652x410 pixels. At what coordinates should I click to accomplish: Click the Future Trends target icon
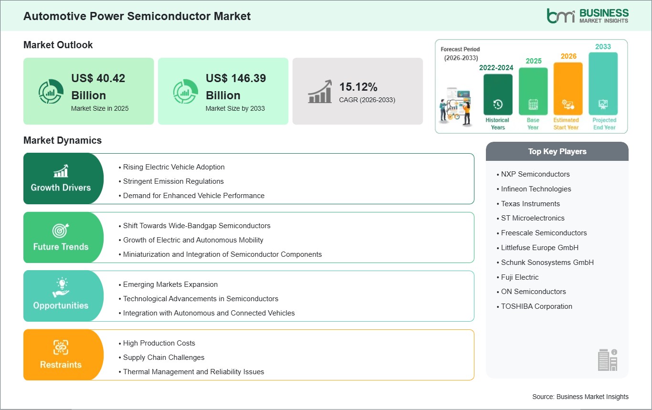61,231
